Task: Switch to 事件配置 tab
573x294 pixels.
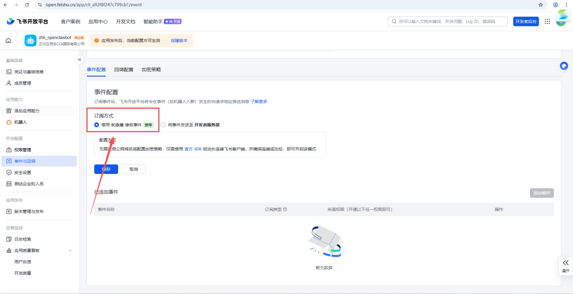Action: (96, 70)
